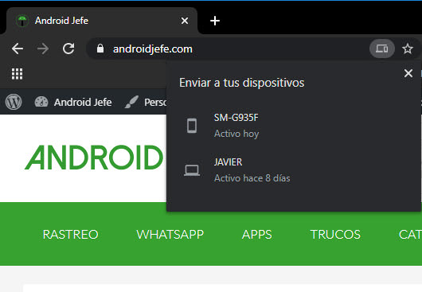Reload the current page
The width and height of the screenshot is (422, 292).
pos(68,49)
